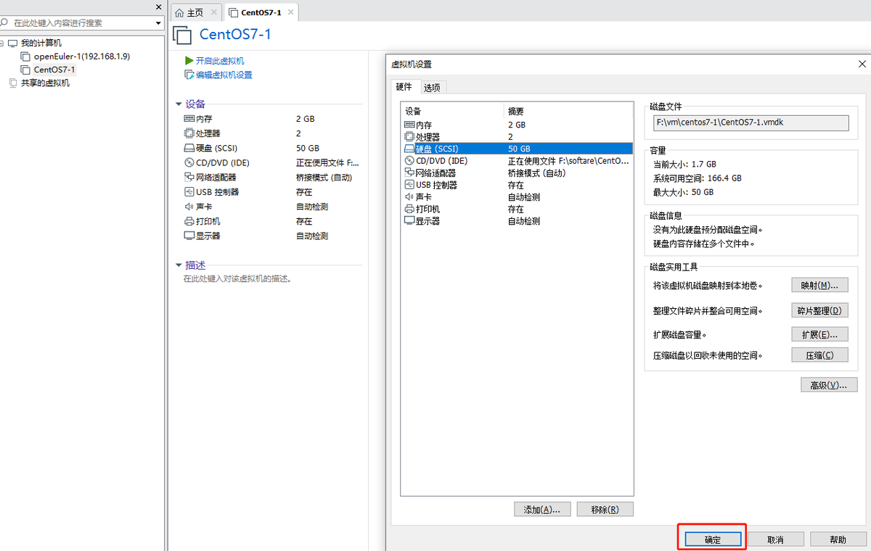Click the memory icon in main devices panel
Viewport: 871px width, 551px height.
[189, 118]
